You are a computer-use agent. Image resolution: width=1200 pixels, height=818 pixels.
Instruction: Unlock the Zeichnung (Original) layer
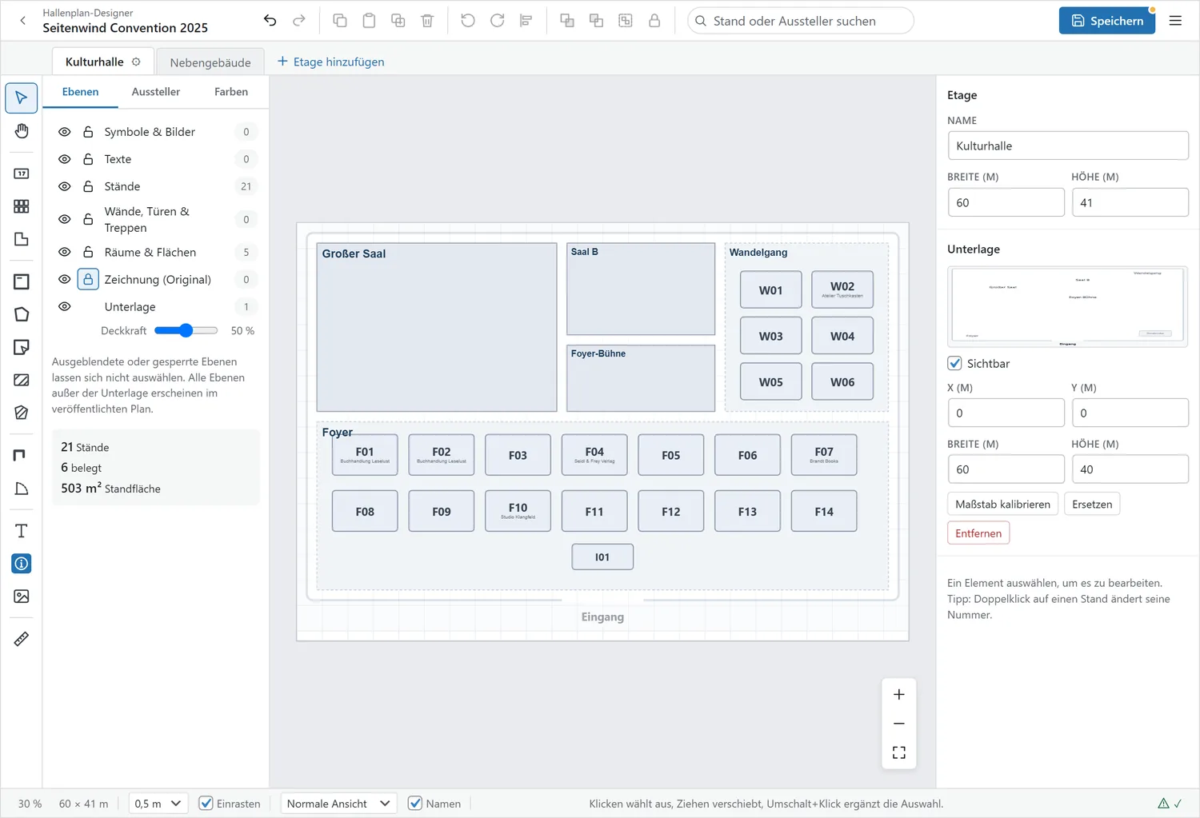[88, 279]
